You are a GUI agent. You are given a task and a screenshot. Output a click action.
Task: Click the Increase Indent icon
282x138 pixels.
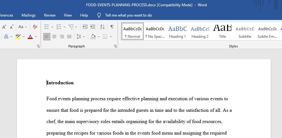(93, 27)
